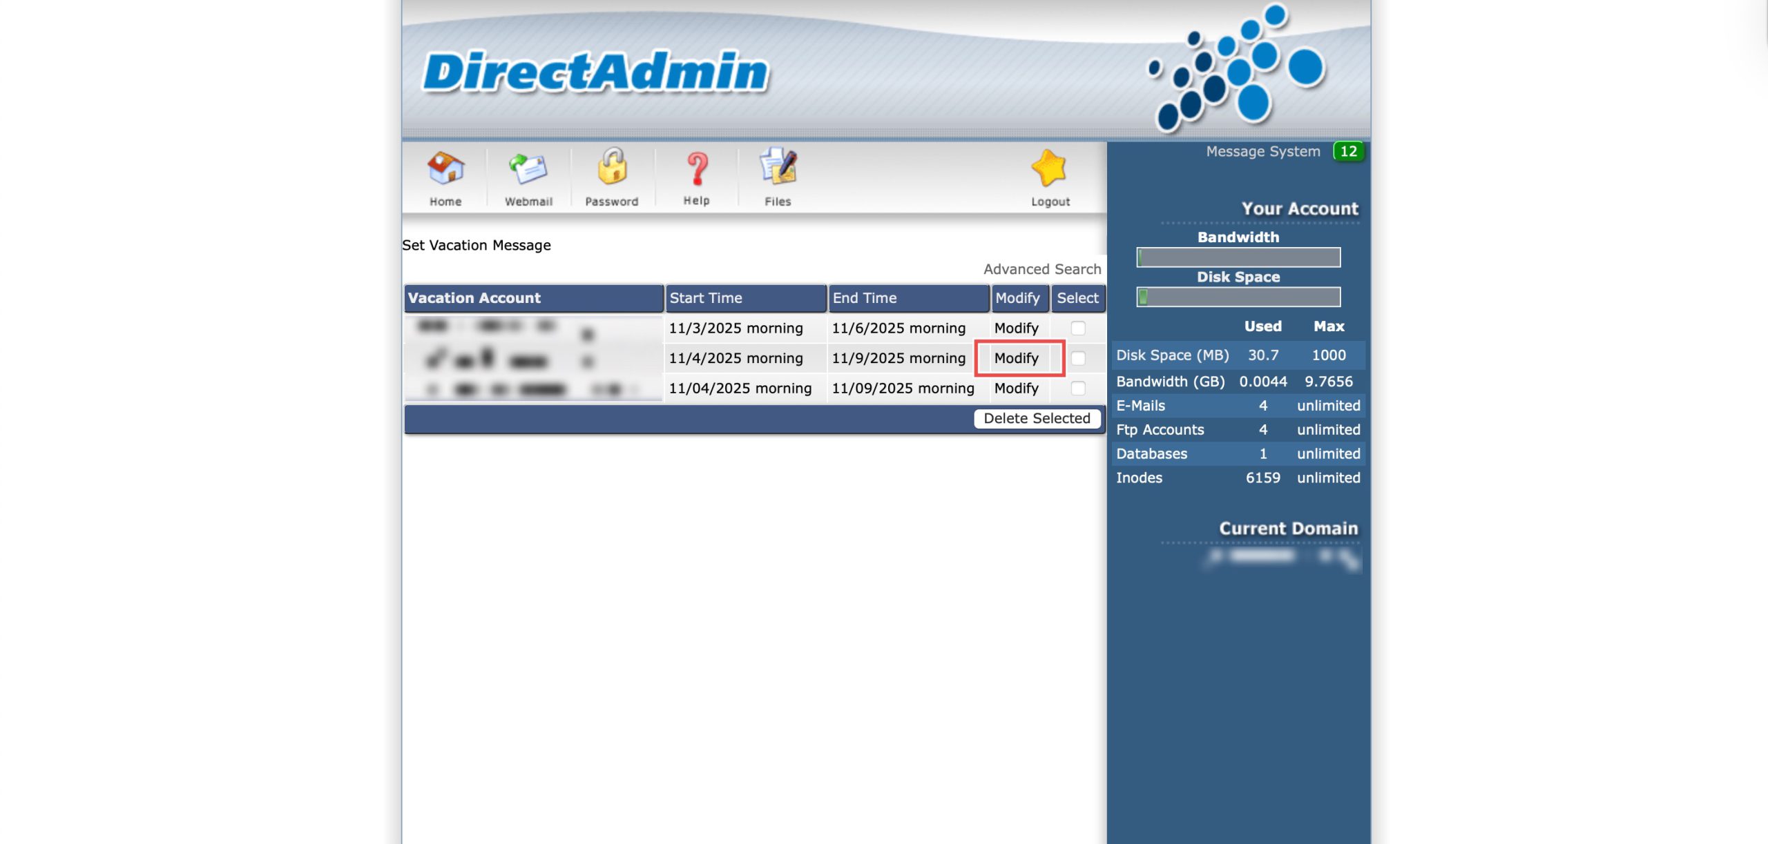Viewport: 1768px width, 844px height.
Task: Click the Home house icon
Action: pyautogui.click(x=445, y=170)
